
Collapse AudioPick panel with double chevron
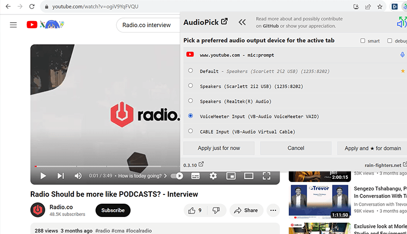point(242,22)
